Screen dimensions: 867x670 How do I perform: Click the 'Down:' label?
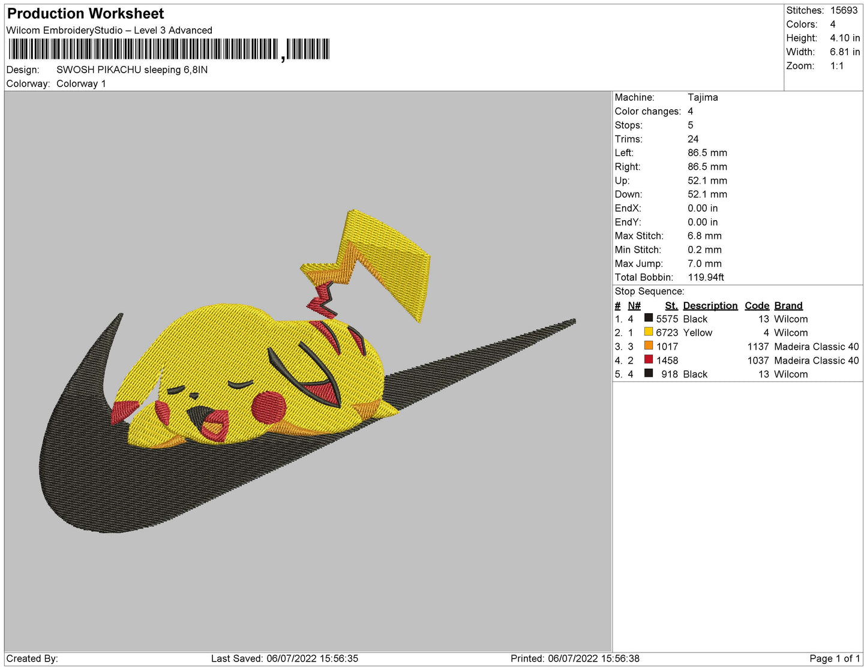pyautogui.click(x=628, y=194)
